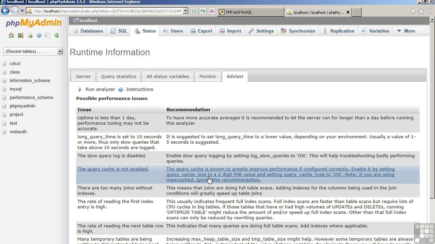The height and width of the screenshot is (244, 435).
Task: Reload navigation frame with green refresh icon
Action: coord(57,35)
